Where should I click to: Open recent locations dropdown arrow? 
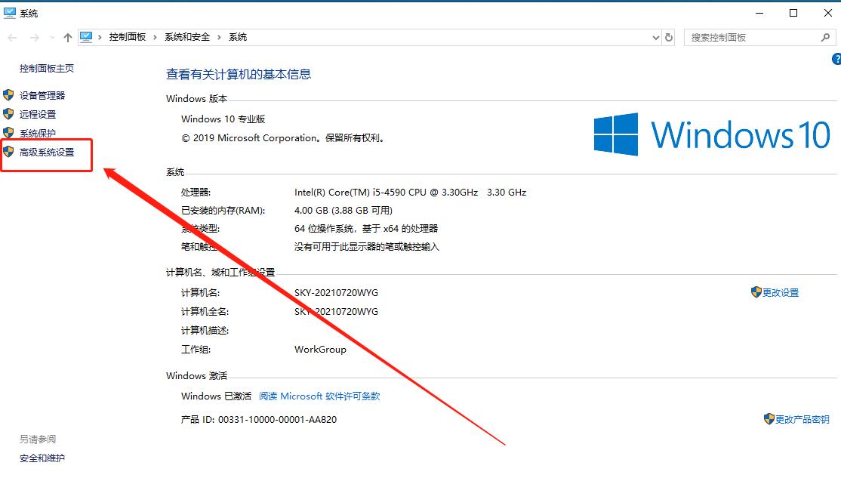click(x=52, y=38)
